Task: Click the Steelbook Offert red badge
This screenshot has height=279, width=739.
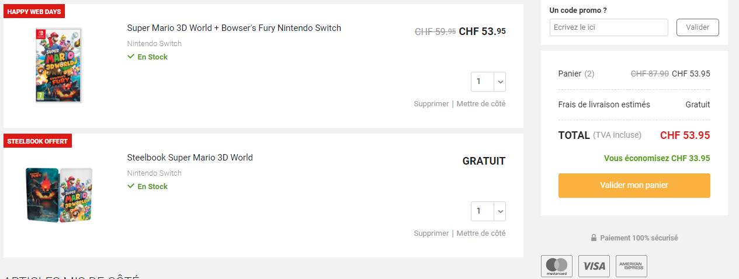Action: coord(37,141)
